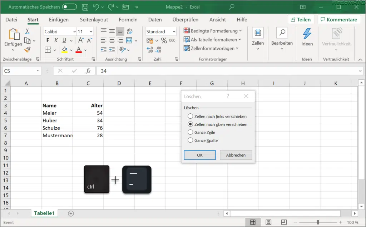Dismiss the dialog with Abbrechen

tap(236, 155)
